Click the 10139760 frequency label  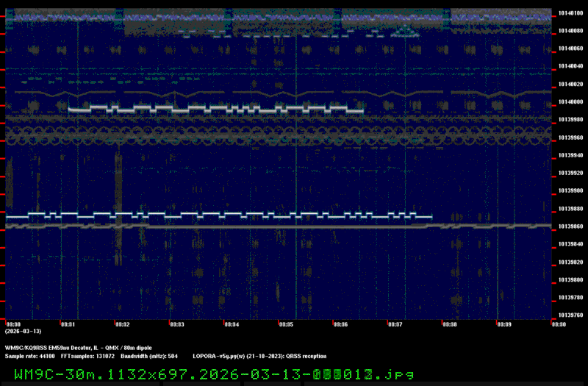(x=570, y=315)
